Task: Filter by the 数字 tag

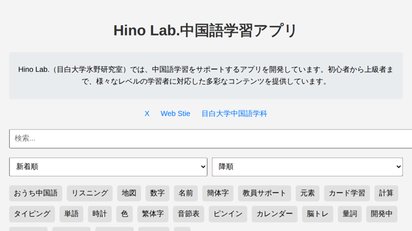Action: click(x=157, y=193)
